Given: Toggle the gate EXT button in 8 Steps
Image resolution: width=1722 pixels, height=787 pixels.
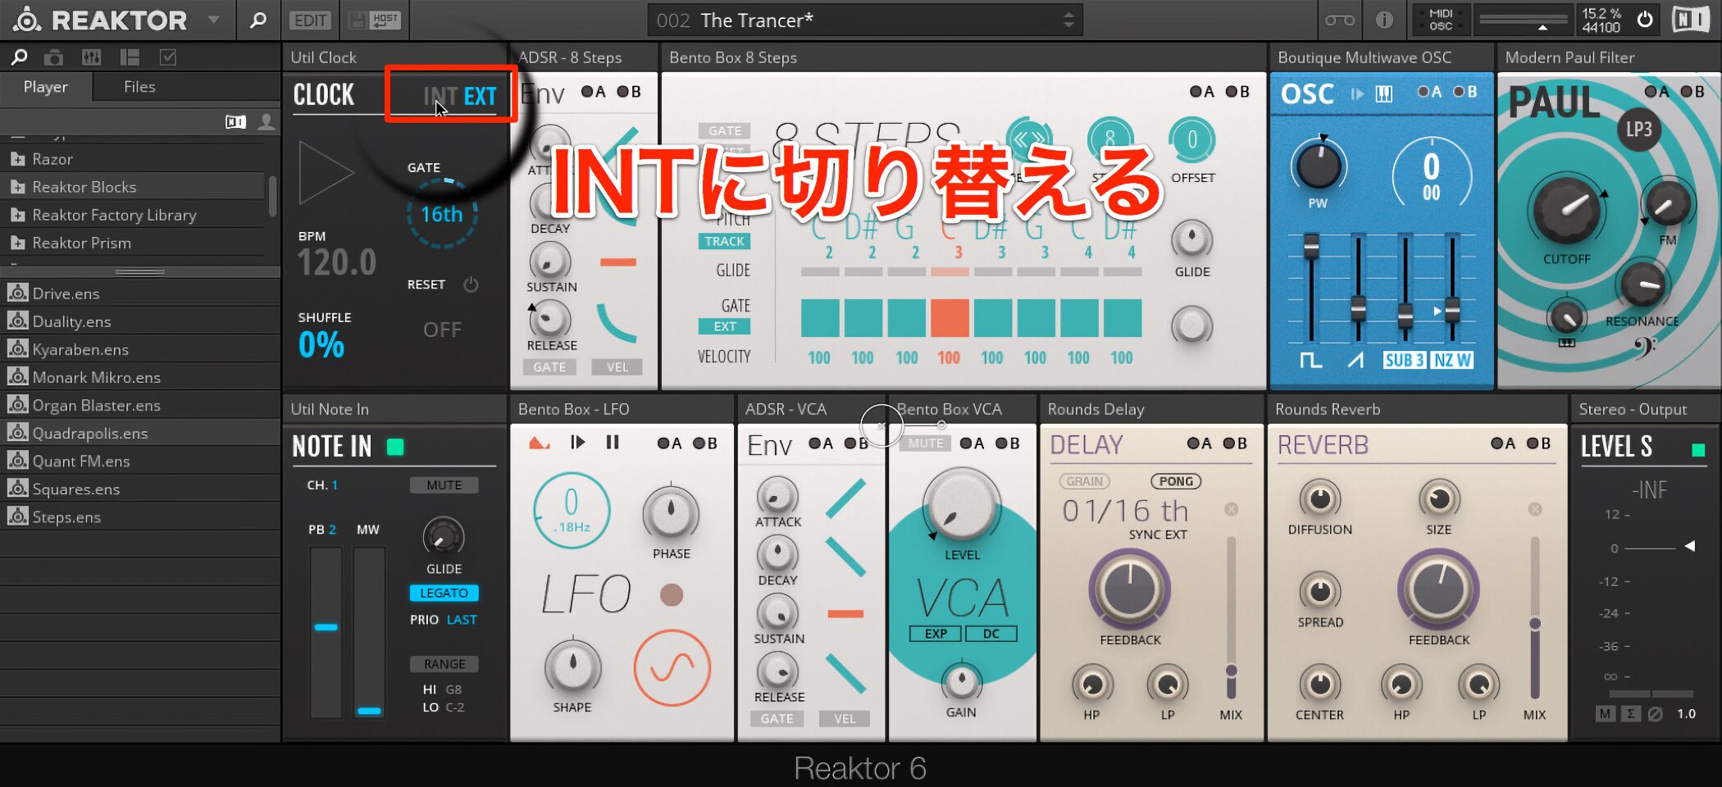Looking at the screenshot, I should pyautogui.click(x=724, y=326).
